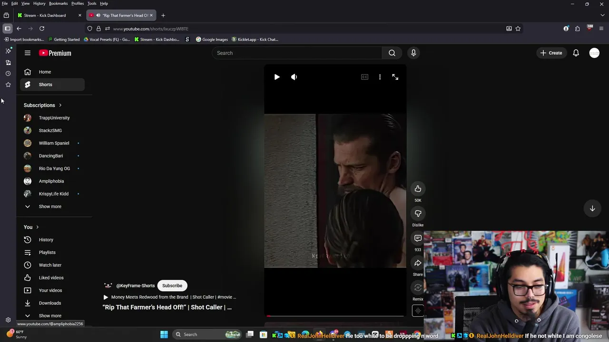The height and width of the screenshot is (342, 609).
Task: Open the Bookmarks menu in the menu bar
Action: (58, 3)
